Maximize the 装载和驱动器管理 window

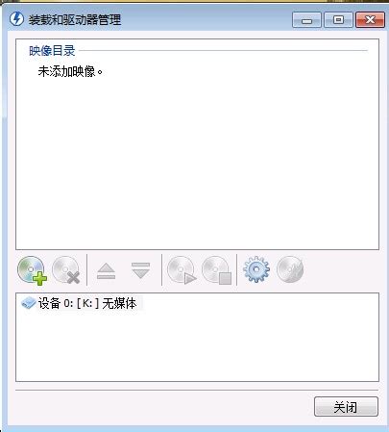[338, 20]
